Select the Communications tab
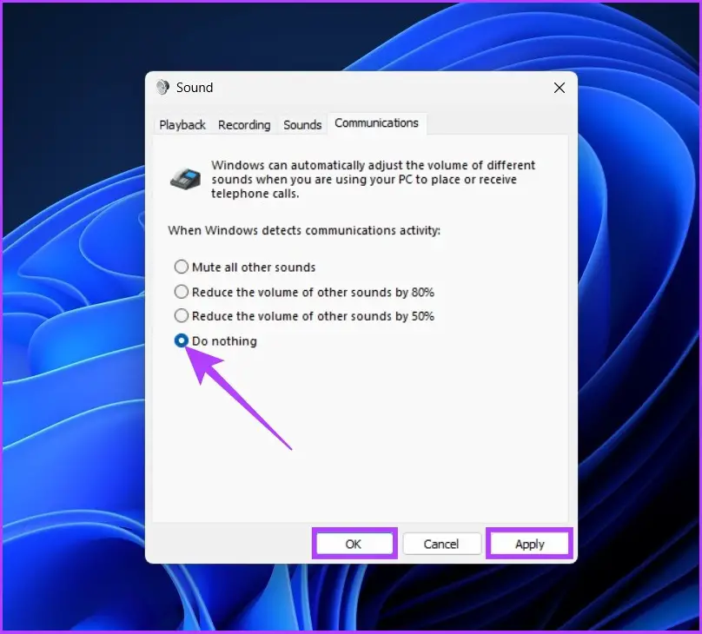Screen dimensions: 702x634 coord(376,123)
